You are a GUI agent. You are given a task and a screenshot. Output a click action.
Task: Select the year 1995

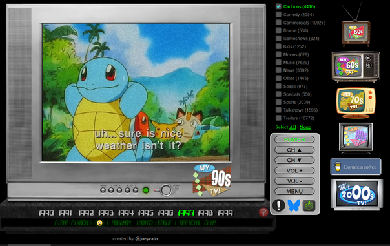[146, 213]
